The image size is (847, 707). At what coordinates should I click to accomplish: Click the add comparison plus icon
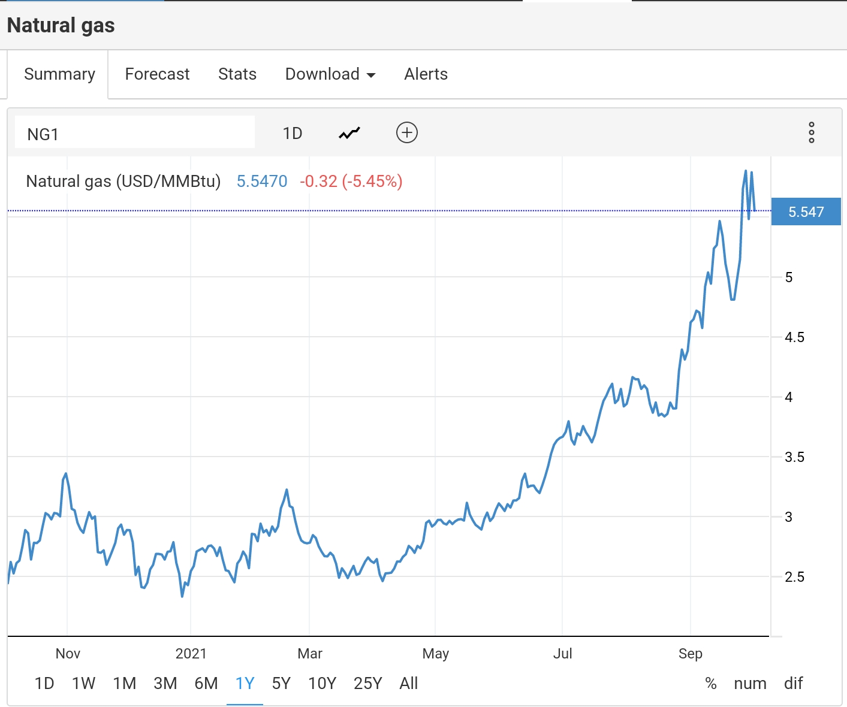pyautogui.click(x=407, y=132)
